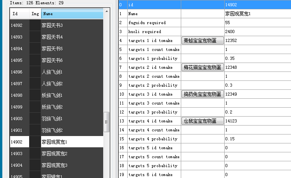
Task: Click the item list scrollbar thumb
Action: coord(107,122)
